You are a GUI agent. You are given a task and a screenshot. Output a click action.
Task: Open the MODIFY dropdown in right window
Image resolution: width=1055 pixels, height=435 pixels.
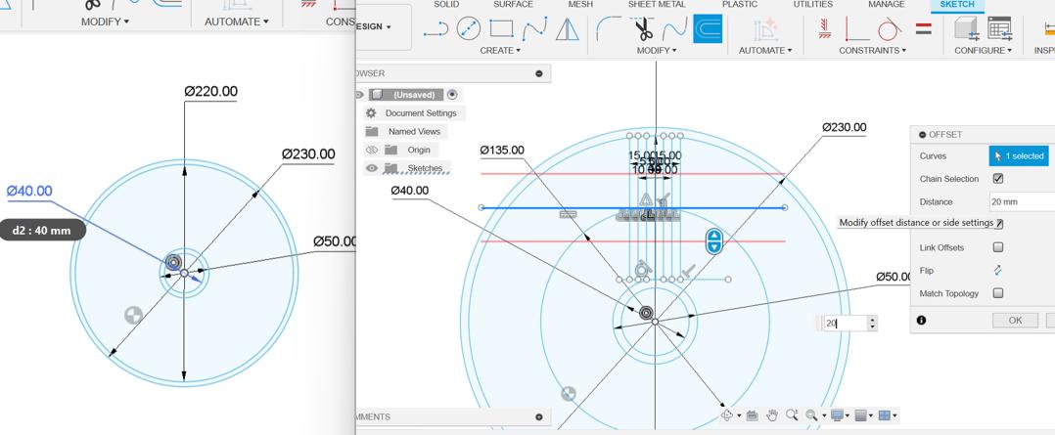click(x=657, y=51)
